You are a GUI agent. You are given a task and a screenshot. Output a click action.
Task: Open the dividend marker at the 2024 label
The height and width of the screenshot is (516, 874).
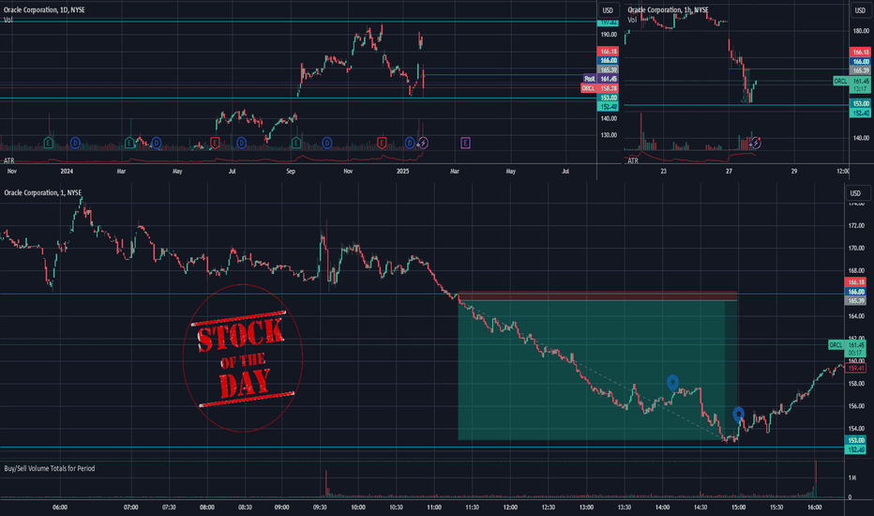point(75,143)
